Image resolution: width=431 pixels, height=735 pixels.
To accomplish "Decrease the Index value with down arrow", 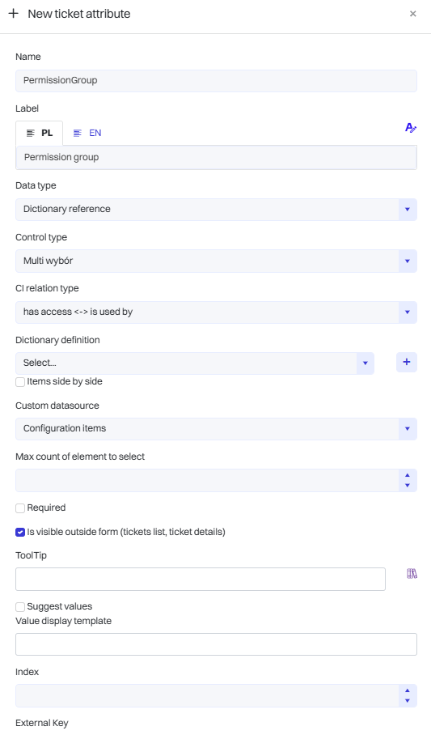I will (x=407, y=701).
